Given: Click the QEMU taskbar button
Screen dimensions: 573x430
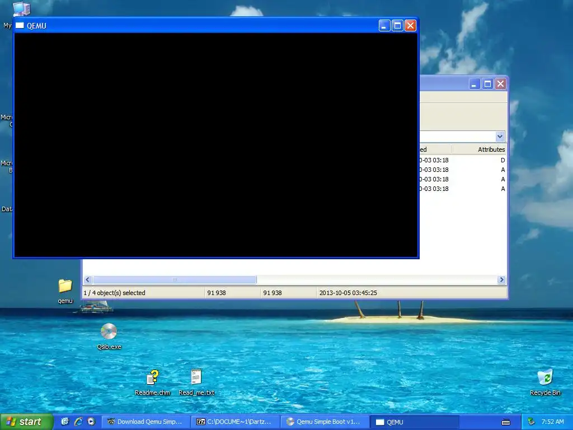Looking at the screenshot, I should click(415, 422).
